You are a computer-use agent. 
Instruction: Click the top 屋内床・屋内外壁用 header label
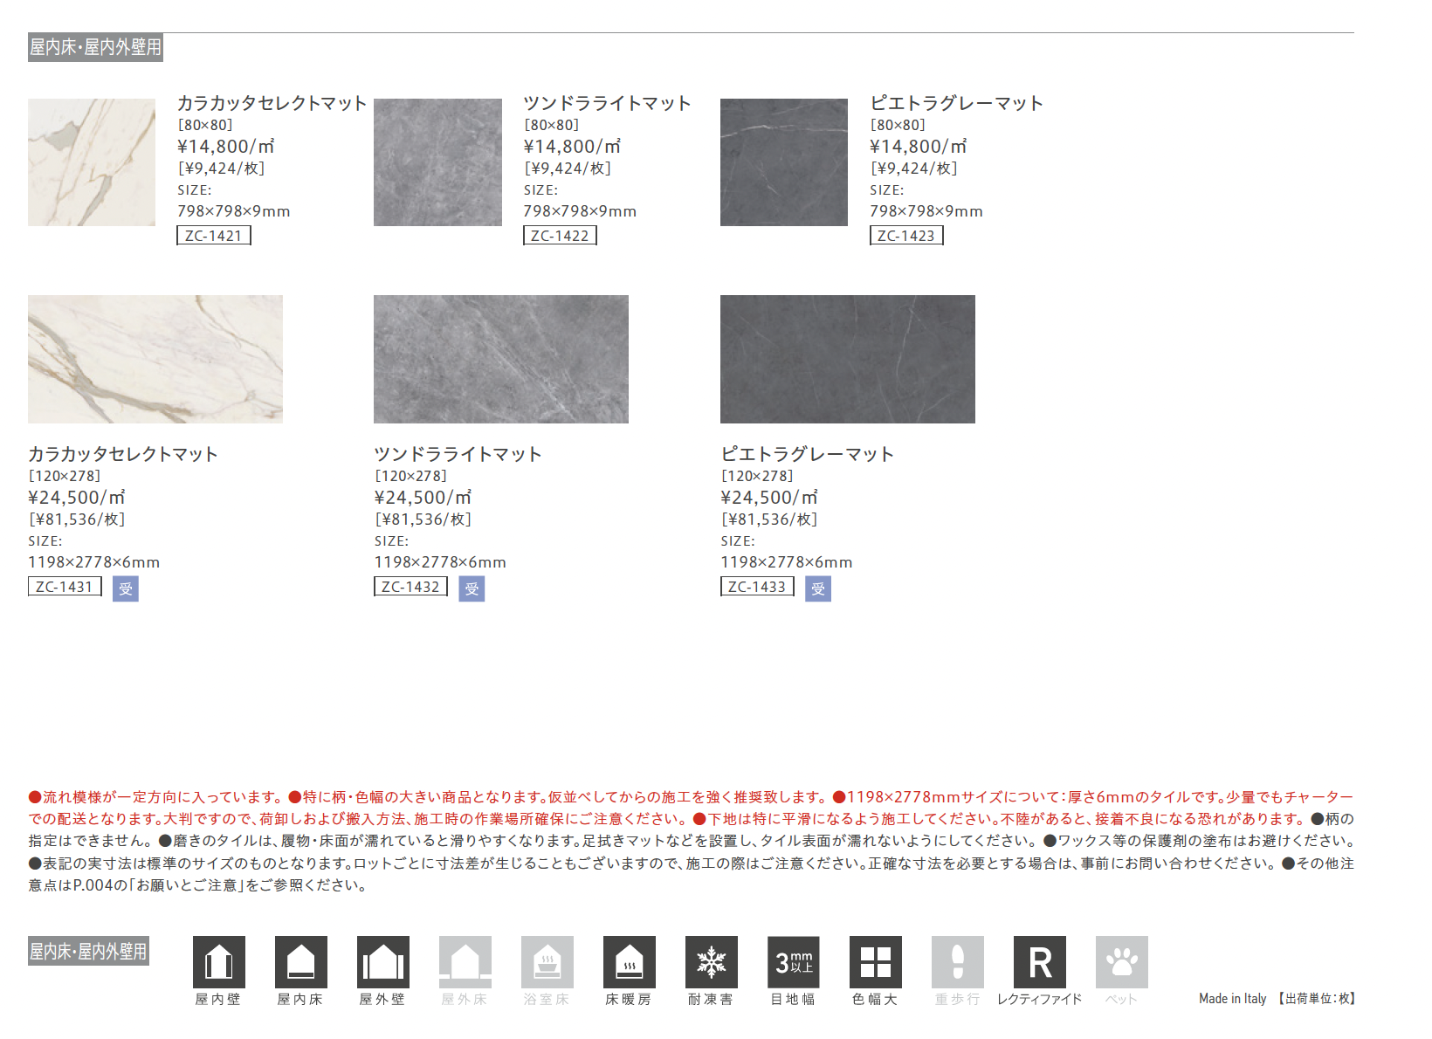pyautogui.click(x=95, y=47)
